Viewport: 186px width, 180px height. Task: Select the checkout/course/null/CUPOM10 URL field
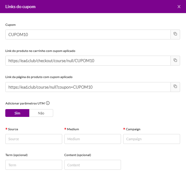[88, 61]
